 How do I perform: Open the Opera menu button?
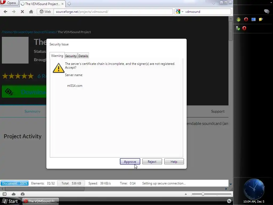pos(9,3)
